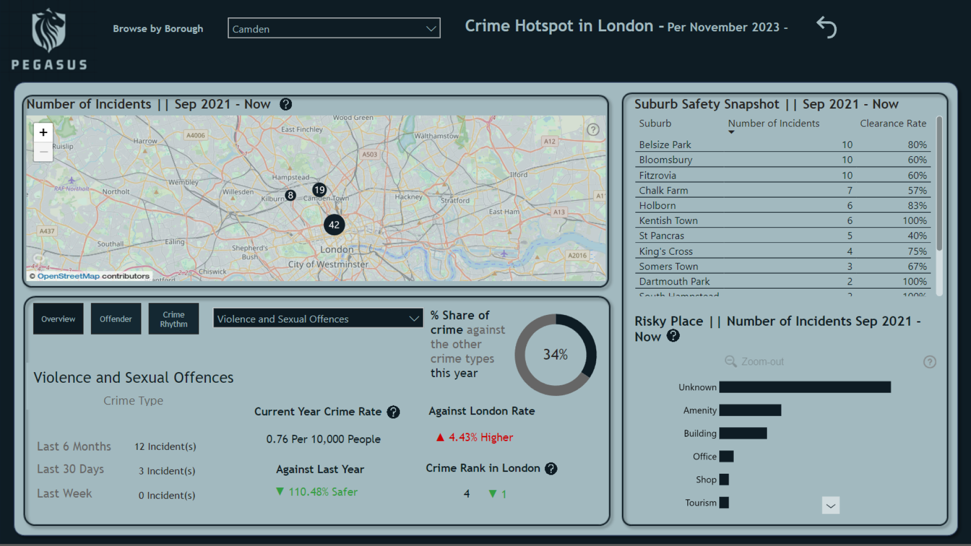The width and height of the screenshot is (971, 546).
Task: Zoom in on the map
Action: pos(43,132)
